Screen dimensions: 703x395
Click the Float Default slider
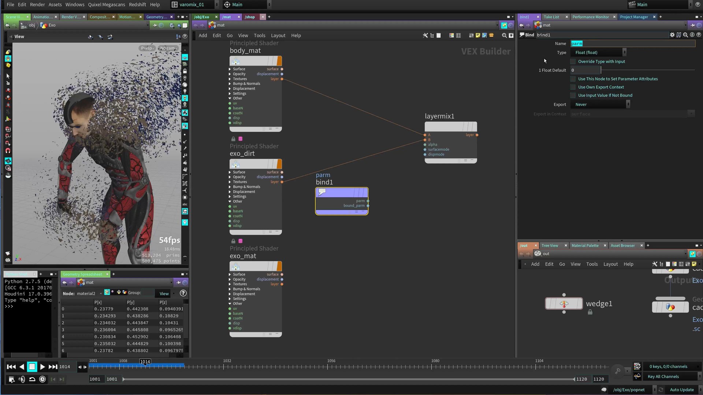point(647,70)
